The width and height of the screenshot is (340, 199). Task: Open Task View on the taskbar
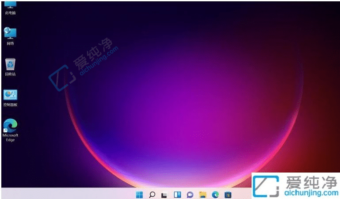tap(164, 195)
